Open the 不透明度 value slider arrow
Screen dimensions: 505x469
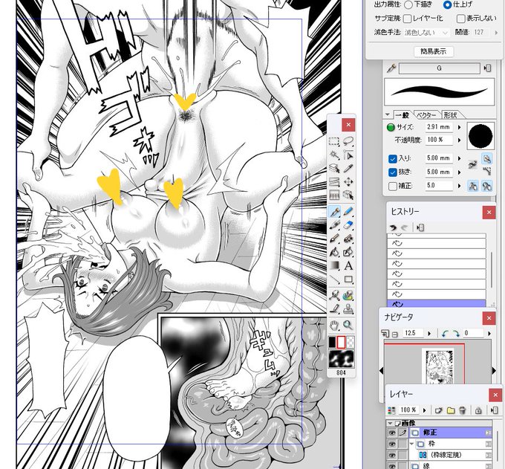pos(459,140)
